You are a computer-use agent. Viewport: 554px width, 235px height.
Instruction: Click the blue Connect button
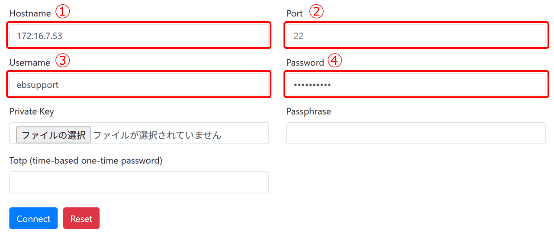tap(33, 218)
